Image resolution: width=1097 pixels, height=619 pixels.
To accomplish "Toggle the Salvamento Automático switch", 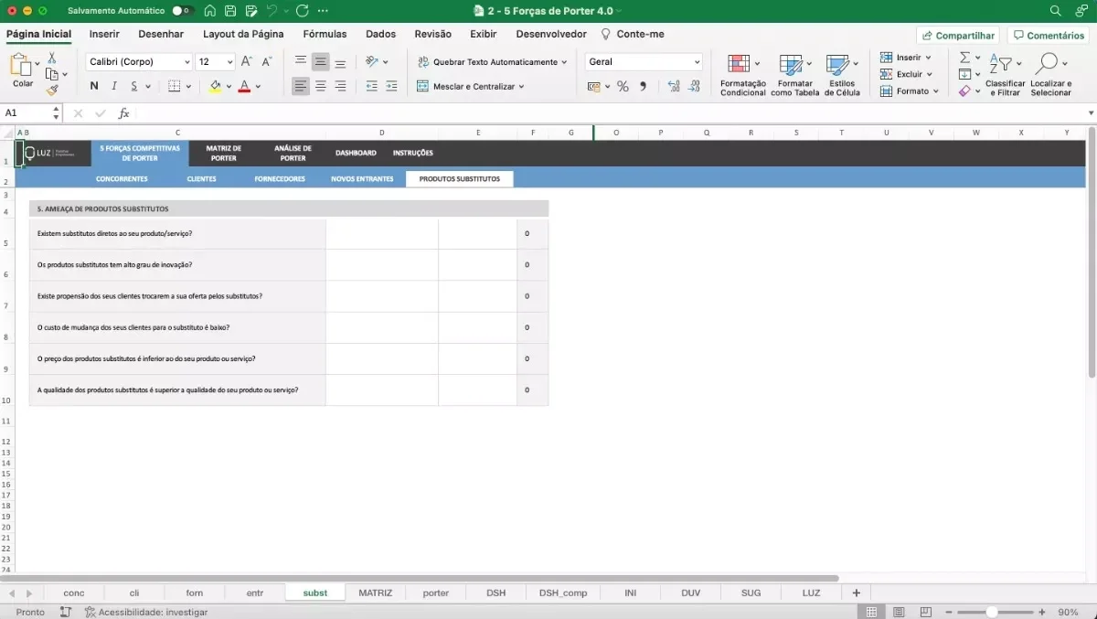I will pos(183,11).
